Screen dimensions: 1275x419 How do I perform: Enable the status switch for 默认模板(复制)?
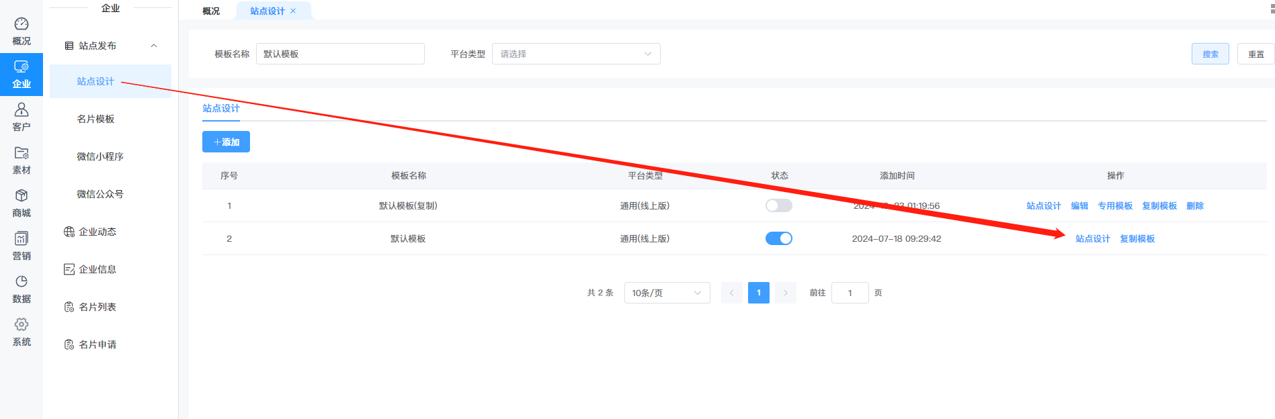778,205
